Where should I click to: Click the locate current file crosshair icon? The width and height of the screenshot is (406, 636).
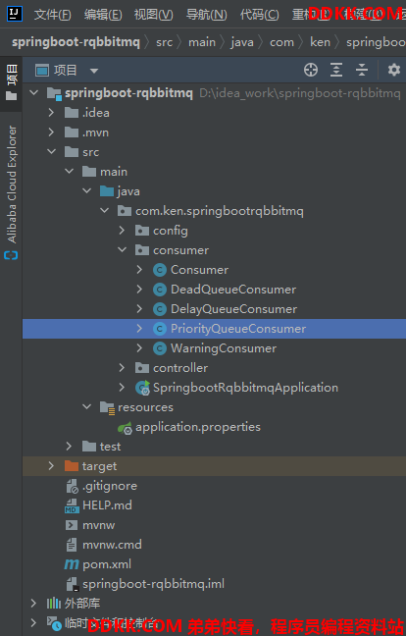311,70
